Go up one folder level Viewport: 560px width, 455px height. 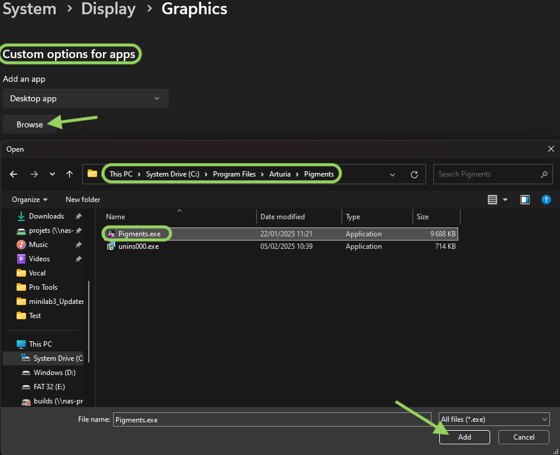70,174
